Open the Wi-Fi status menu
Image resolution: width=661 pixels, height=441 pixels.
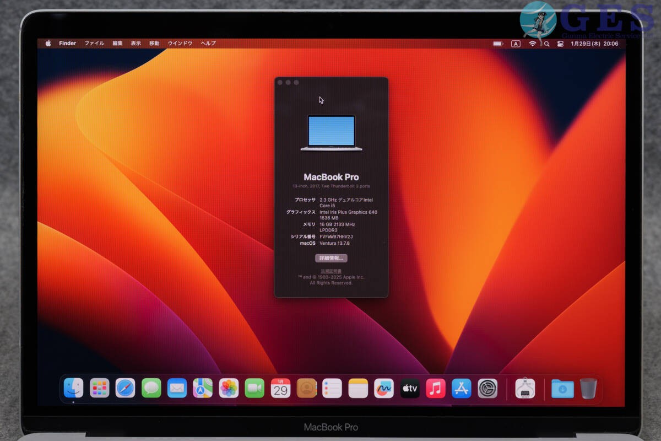[532, 44]
